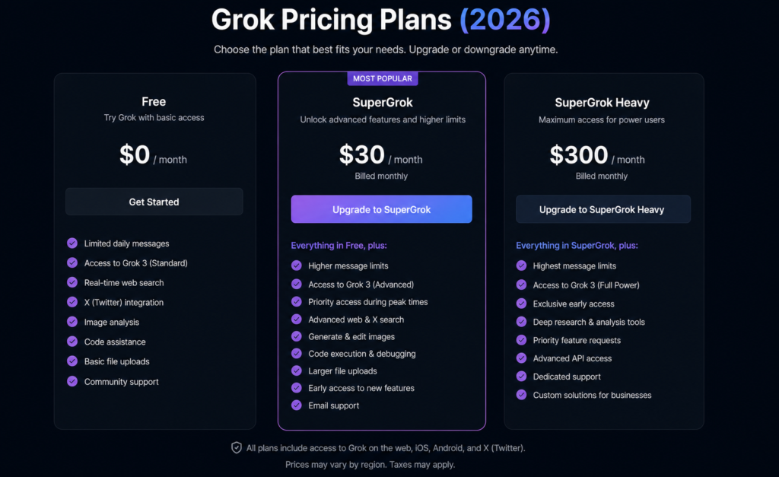
Task: Click the Everything in SuperGrok, plus text
Action: [x=577, y=246]
